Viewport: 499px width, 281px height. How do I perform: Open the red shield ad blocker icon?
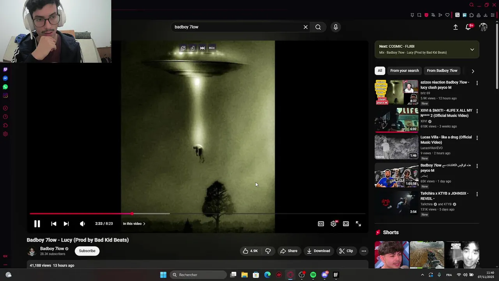coord(426,15)
